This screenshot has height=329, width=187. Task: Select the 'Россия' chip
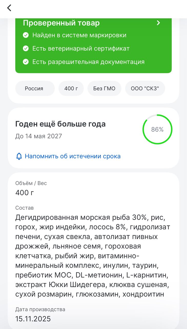pos(34,89)
